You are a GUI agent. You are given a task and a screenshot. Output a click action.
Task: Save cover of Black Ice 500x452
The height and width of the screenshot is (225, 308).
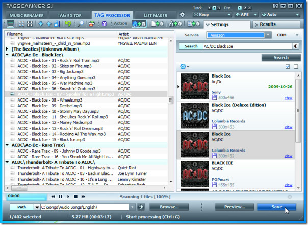tap(214, 156)
